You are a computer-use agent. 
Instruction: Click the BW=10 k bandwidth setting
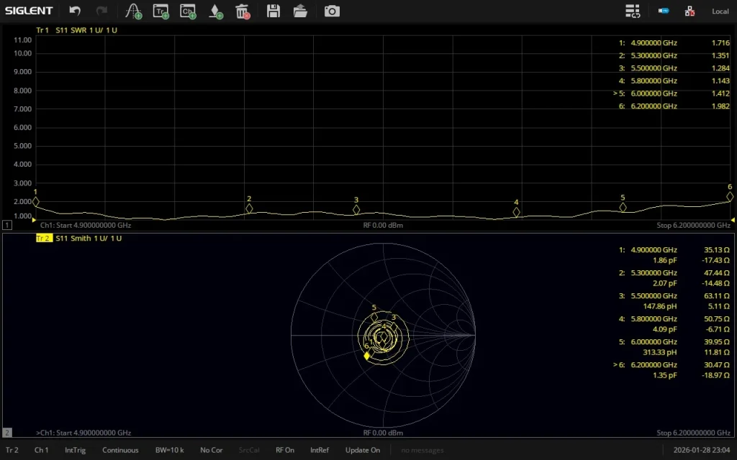[x=169, y=450]
